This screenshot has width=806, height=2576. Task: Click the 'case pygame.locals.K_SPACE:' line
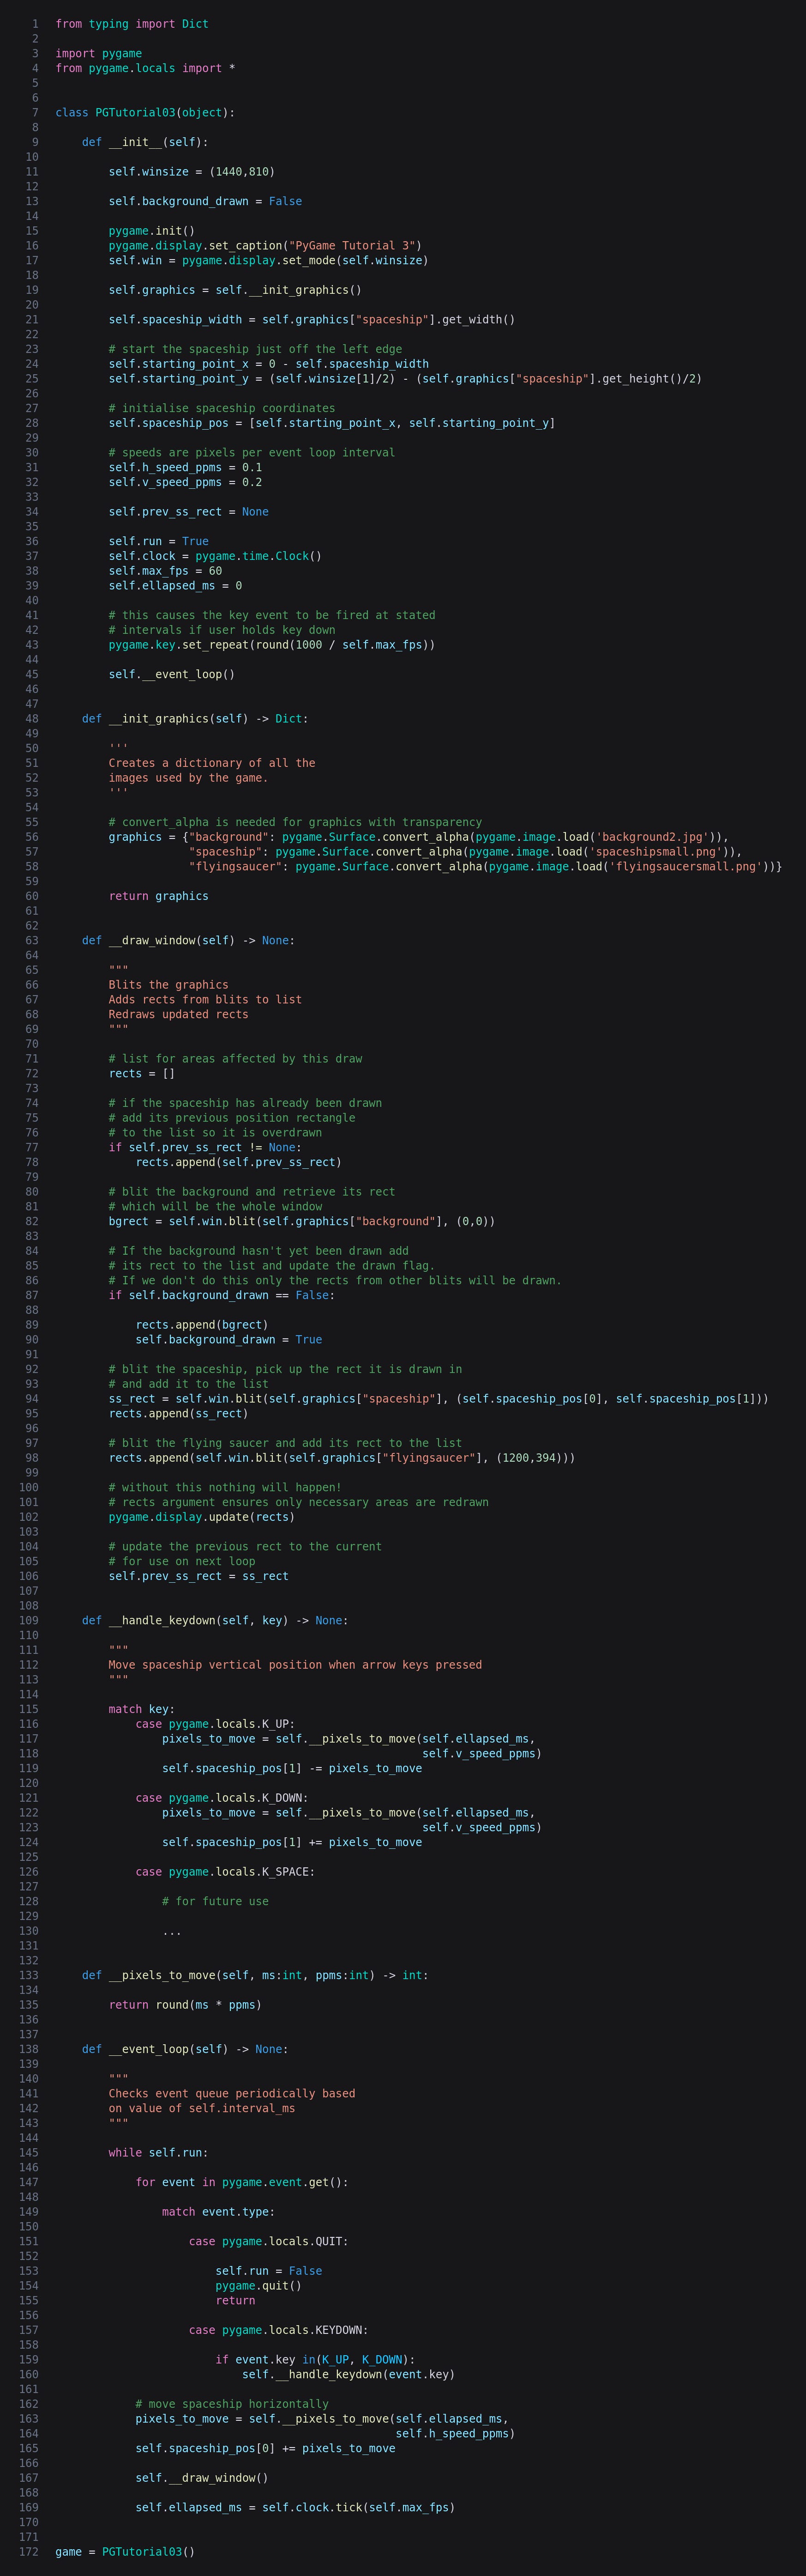click(x=226, y=1872)
